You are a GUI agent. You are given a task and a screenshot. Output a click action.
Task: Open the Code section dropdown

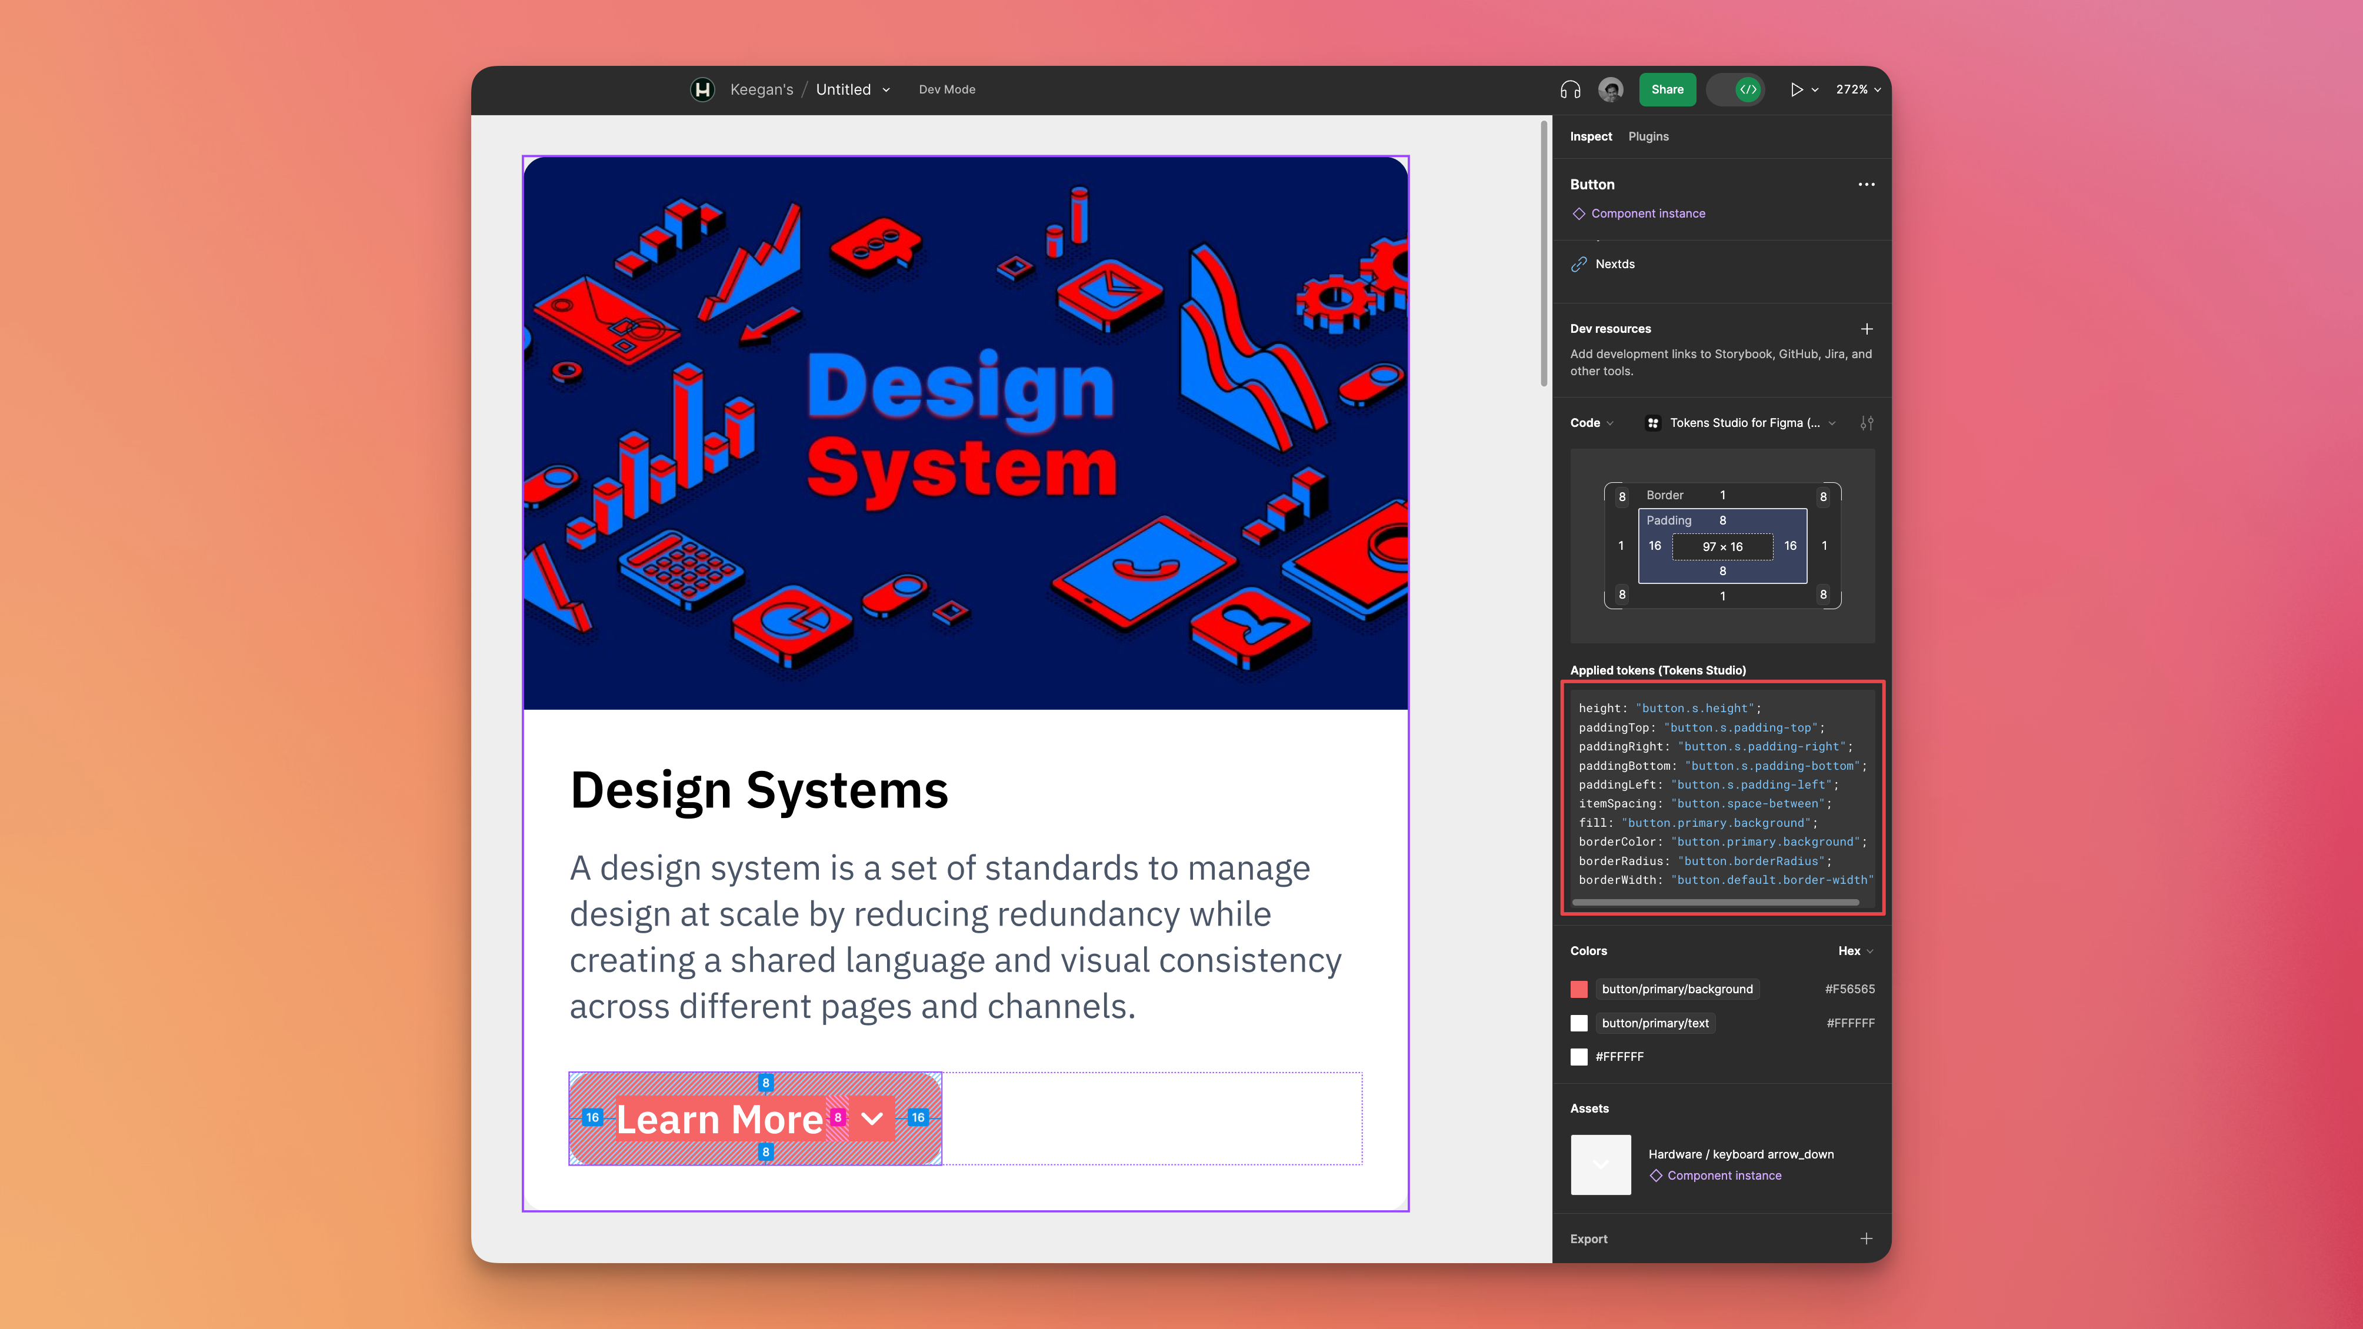click(x=1592, y=423)
